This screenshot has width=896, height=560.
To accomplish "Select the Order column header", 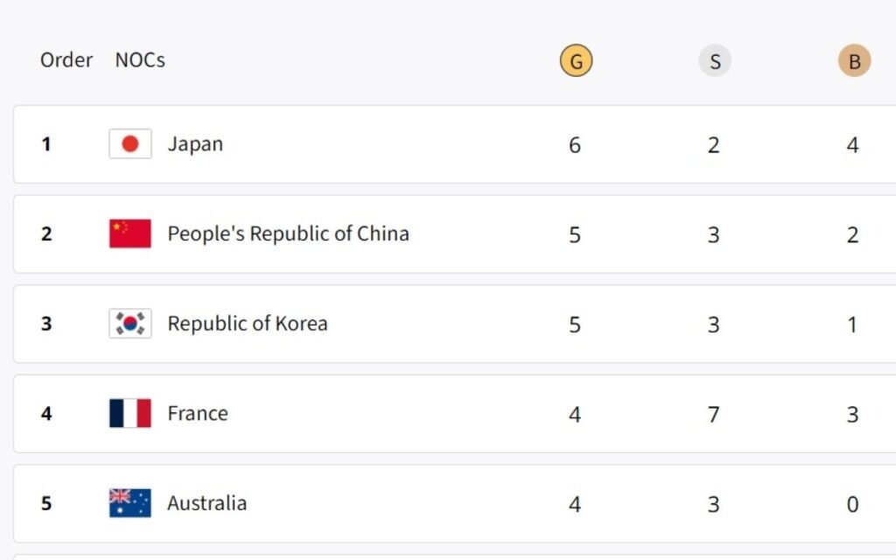I will click(66, 60).
